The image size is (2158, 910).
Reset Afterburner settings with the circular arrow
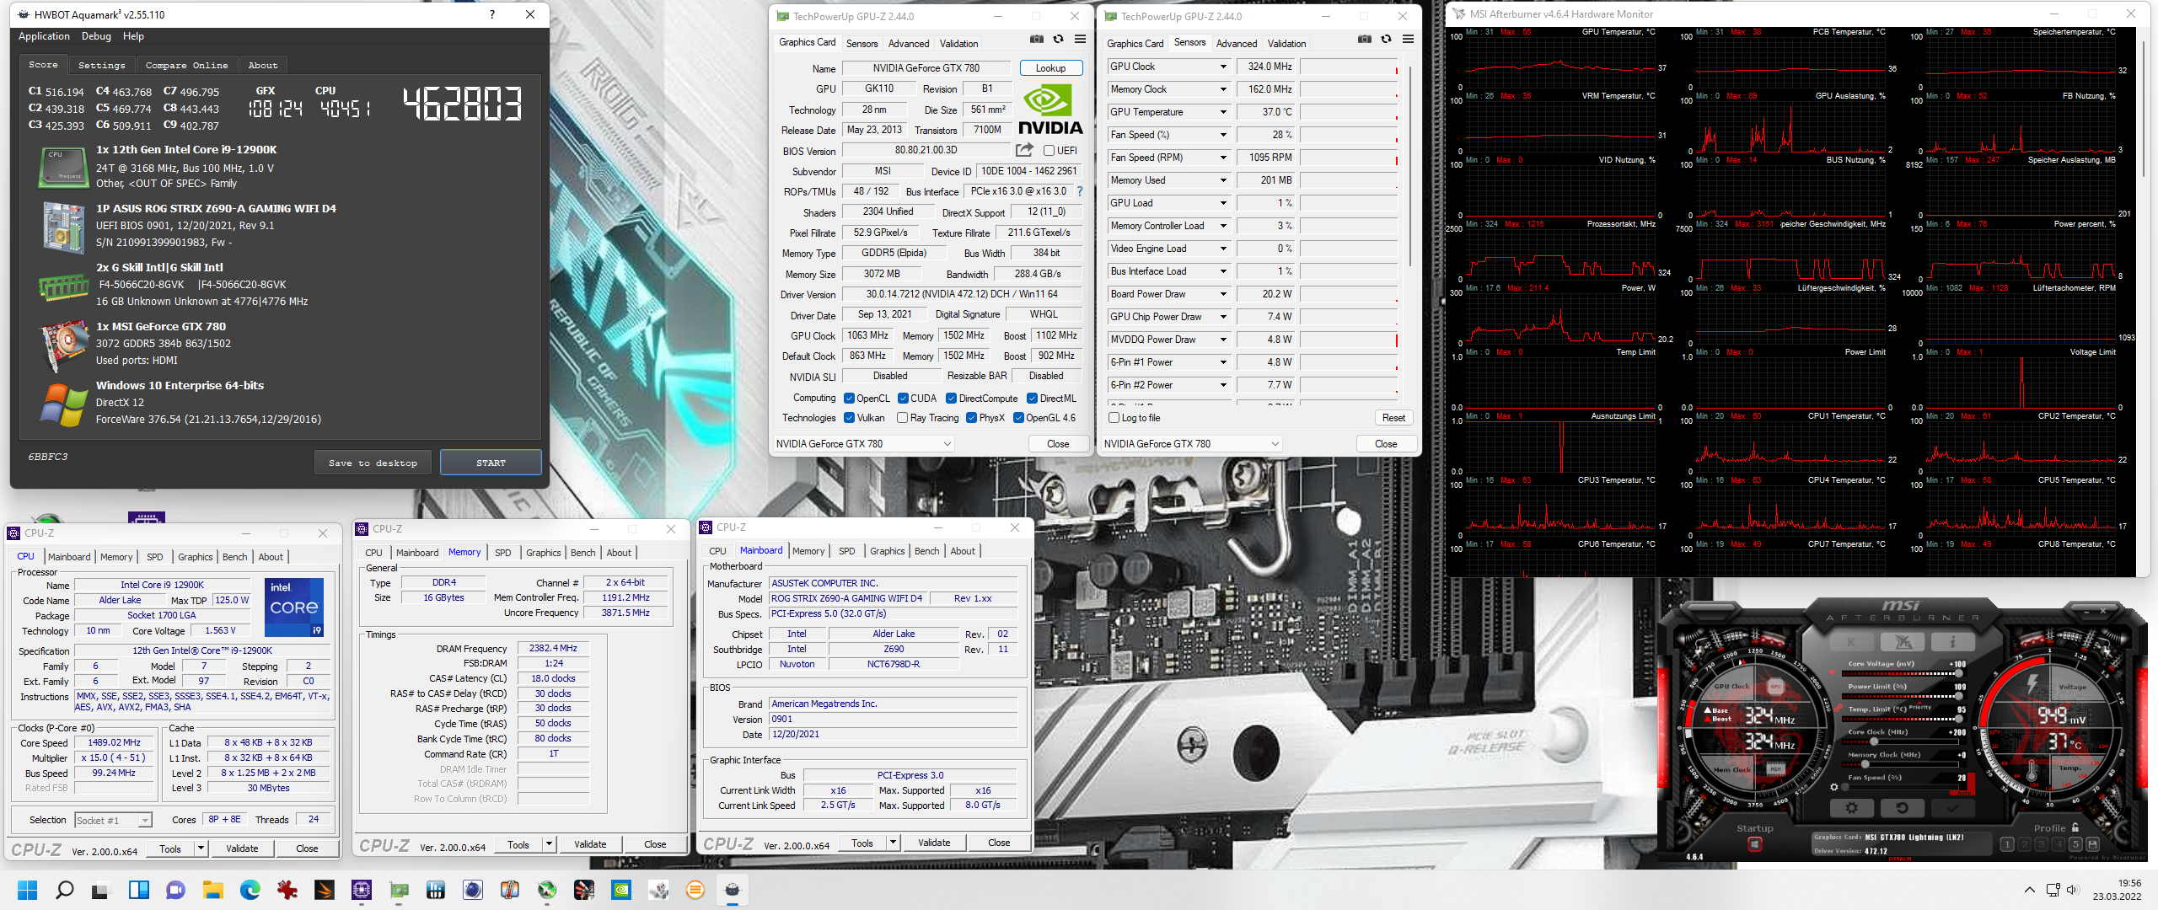[1903, 807]
